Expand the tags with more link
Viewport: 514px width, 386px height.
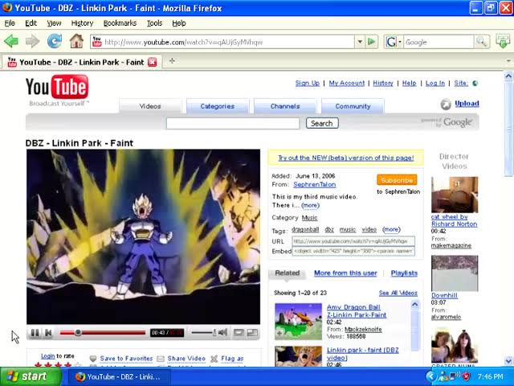pyautogui.click(x=391, y=229)
